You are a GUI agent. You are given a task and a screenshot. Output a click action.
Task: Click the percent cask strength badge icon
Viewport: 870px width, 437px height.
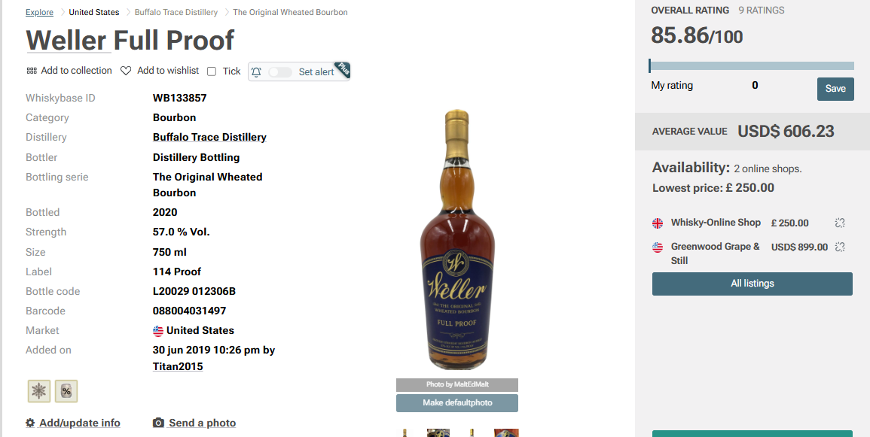(x=66, y=391)
